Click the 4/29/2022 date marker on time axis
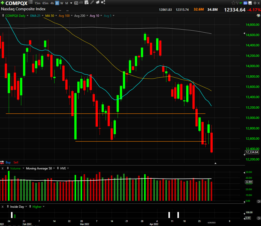Viewport: 261px width, 226px height. point(211,223)
